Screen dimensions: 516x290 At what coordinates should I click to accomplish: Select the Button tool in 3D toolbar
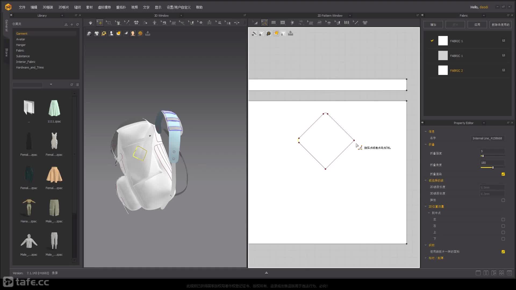pos(200,23)
